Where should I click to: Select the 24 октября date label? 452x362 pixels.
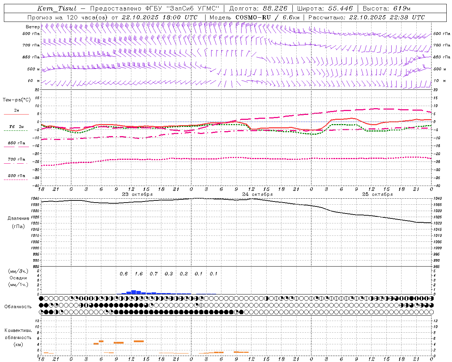click(x=257, y=194)
